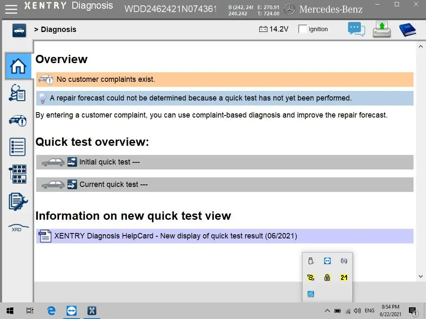The width and height of the screenshot is (426, 319).
Task: Click the VIN WDD2462421N074361 text
Action: (170, 9)
